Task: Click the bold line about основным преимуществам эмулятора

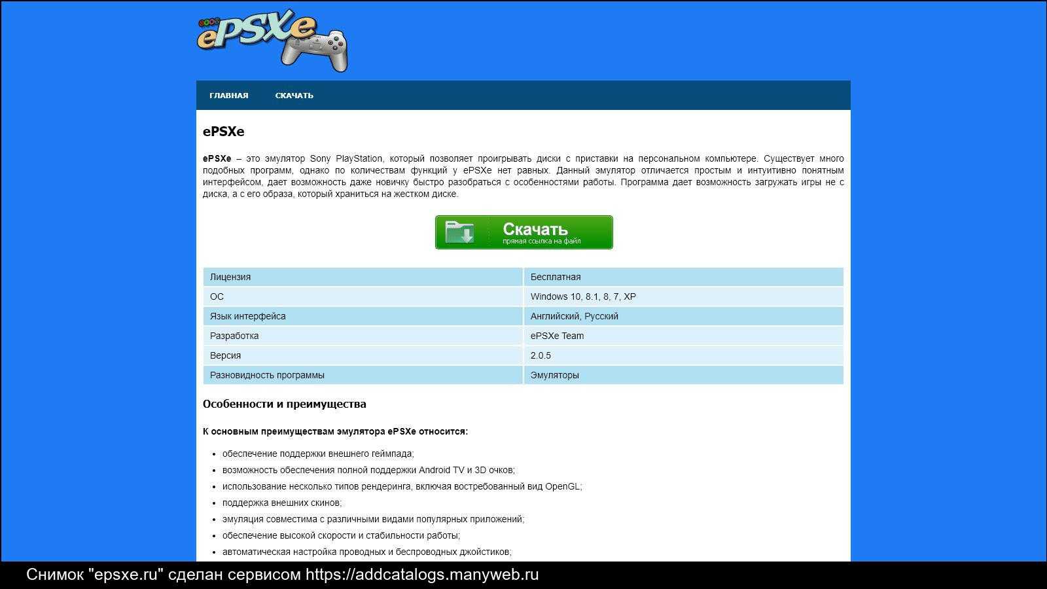Action: click(335, 432)
